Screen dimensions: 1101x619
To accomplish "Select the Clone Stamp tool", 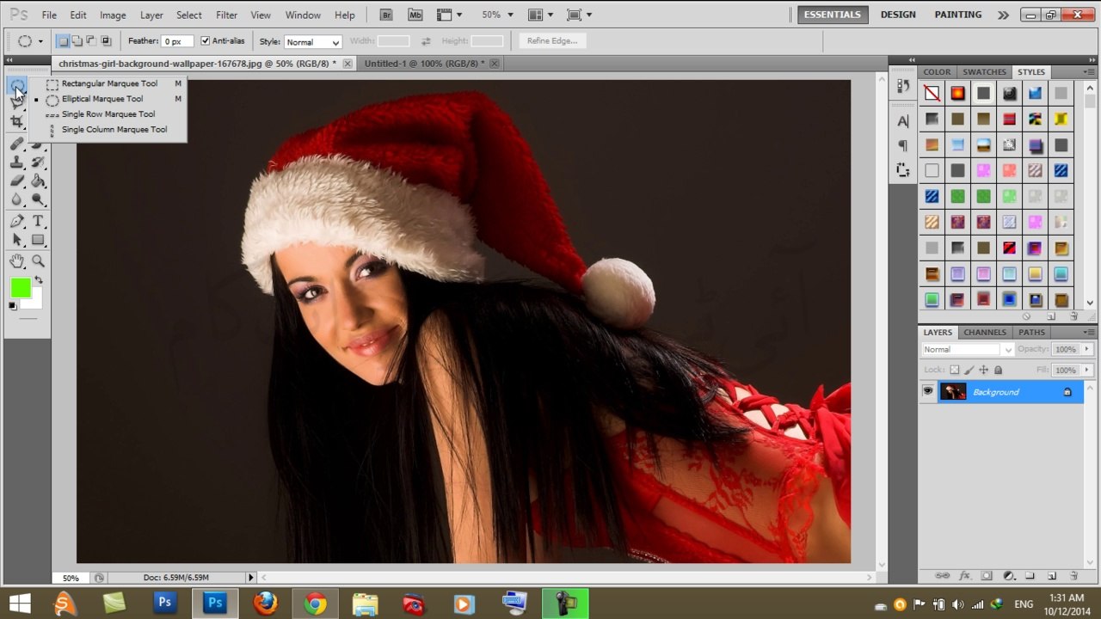I will coord(17,162).
